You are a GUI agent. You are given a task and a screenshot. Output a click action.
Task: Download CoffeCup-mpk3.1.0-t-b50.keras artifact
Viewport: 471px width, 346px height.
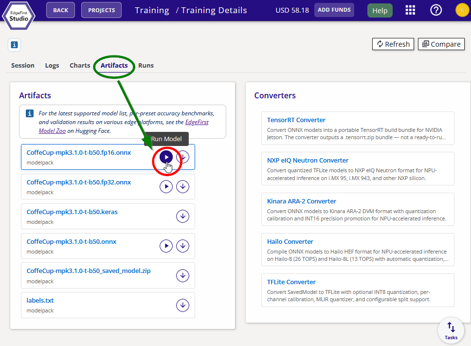coord(182,216)
